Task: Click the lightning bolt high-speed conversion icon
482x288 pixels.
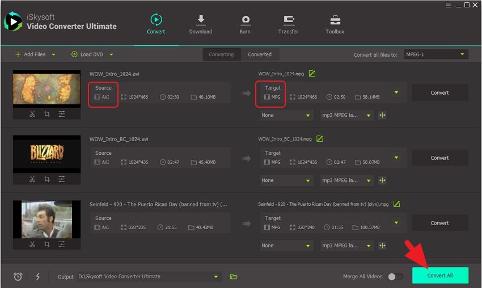Action: point(38,277)
